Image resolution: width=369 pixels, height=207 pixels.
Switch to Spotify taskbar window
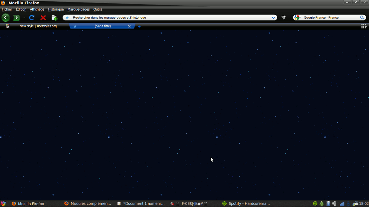pyautogui.click(x=247, y=203)
